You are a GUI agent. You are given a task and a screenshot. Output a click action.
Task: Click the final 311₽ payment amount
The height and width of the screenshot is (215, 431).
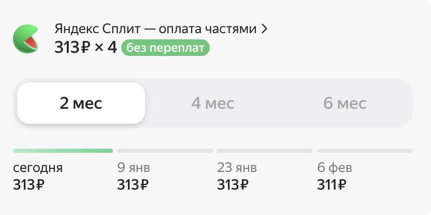click(332, 184)
